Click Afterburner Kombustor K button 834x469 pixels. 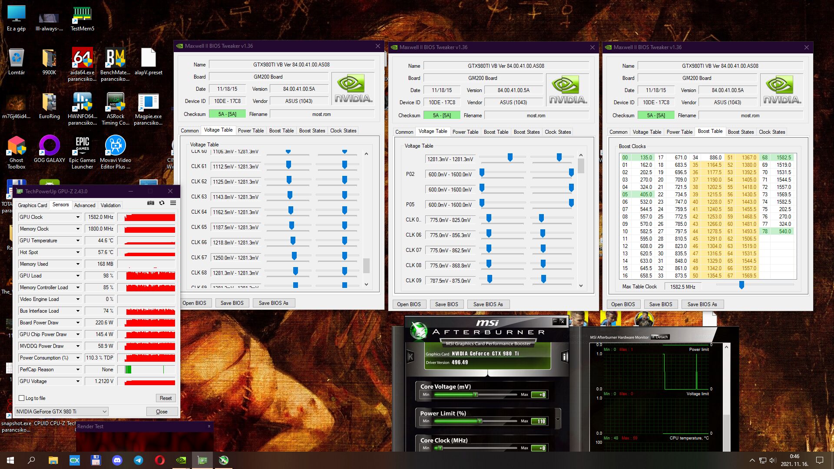(x=410, y=357)
